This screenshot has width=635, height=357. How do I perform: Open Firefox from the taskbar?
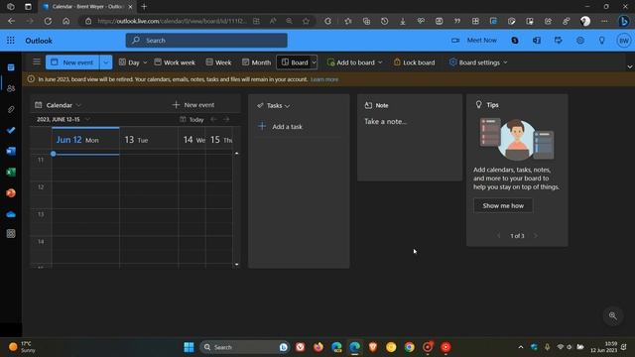tap(318, 347)
